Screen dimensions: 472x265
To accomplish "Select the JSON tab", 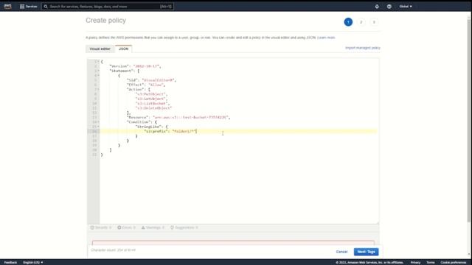I will (123, 49).
